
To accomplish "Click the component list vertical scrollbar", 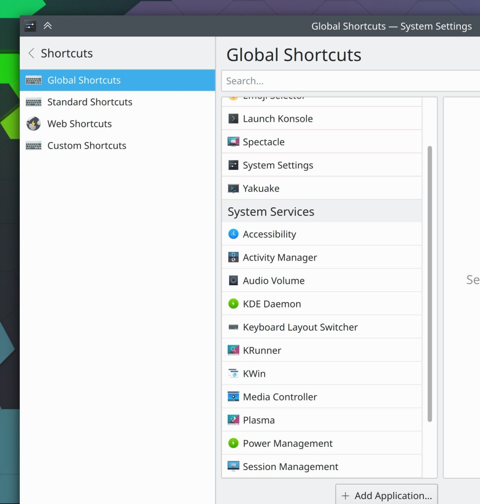I will (x=429, y=283).
